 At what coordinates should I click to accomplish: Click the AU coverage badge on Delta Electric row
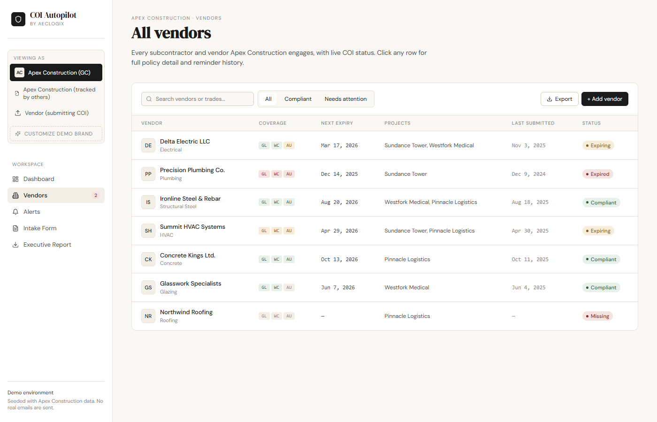click(289, 145)
